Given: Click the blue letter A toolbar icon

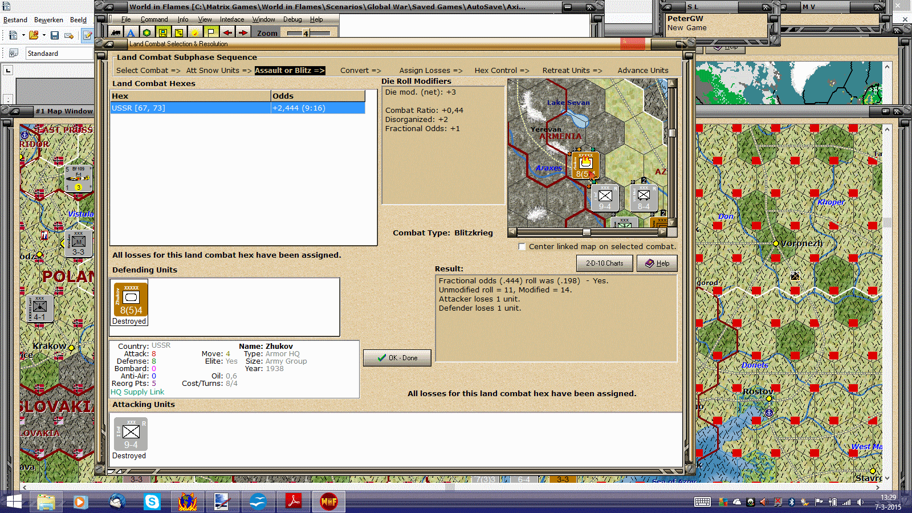Looking at the screenshot, I should tap(131, 32).
